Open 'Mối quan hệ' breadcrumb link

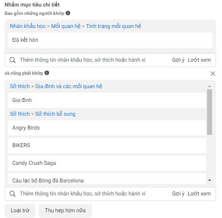click(x=66, y=26)
